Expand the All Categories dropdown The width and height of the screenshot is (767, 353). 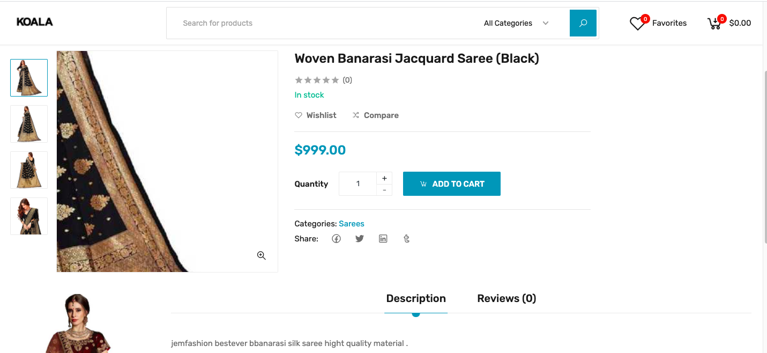pos(516,23)
